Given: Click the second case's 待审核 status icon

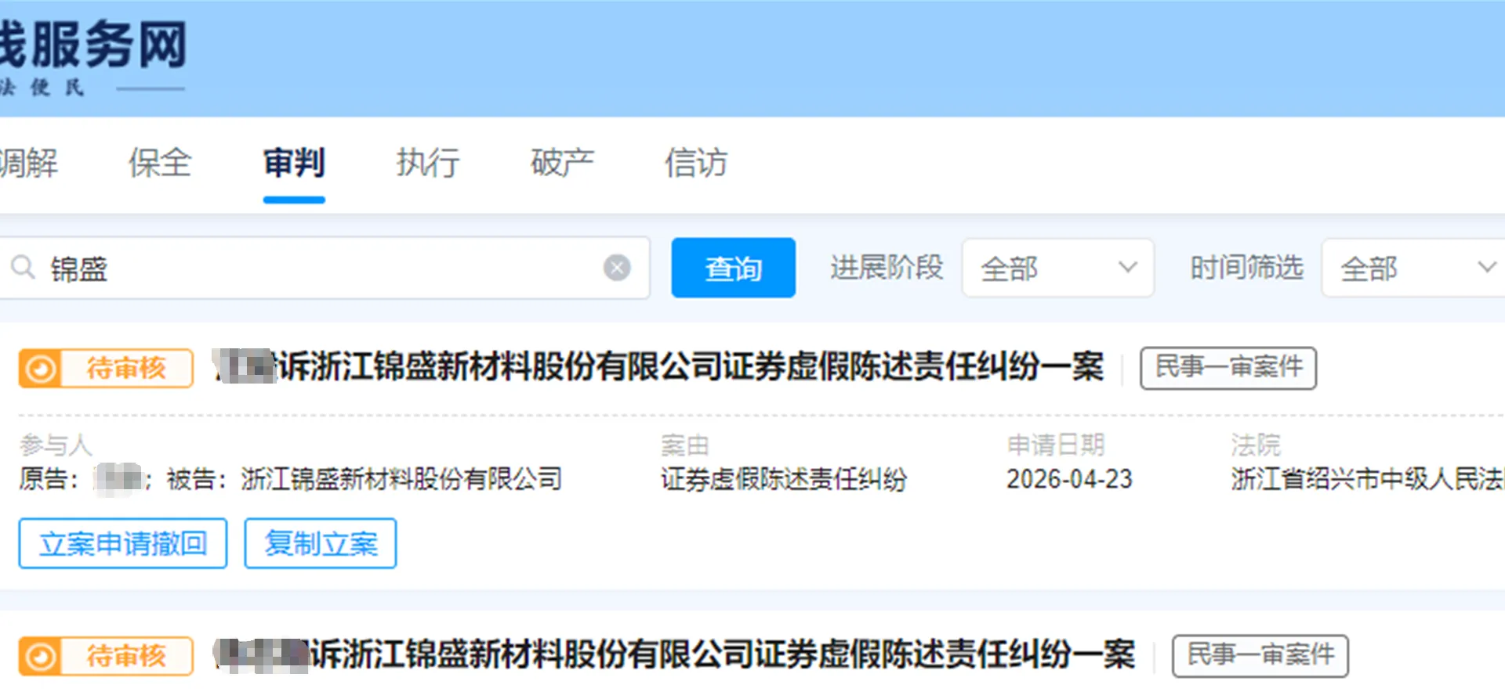Looking at the screenshot, I should pyautogui.click(x=41, y=656).
